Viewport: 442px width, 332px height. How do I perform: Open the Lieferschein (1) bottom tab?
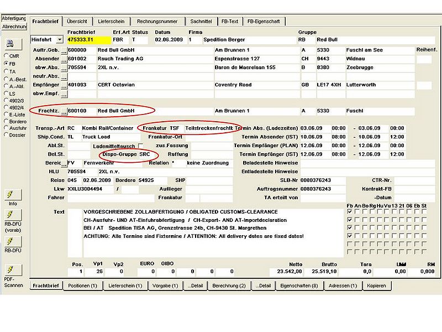pos(125,286)
